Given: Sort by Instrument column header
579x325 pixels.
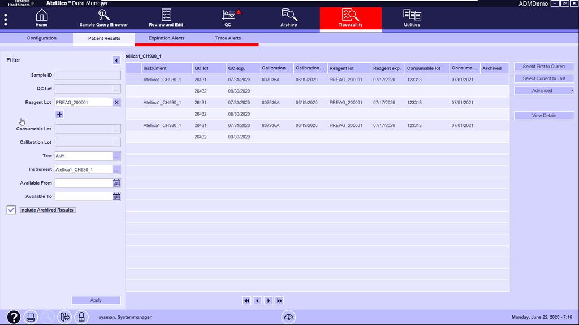Looking at the screenshot, I should point(167,68).
